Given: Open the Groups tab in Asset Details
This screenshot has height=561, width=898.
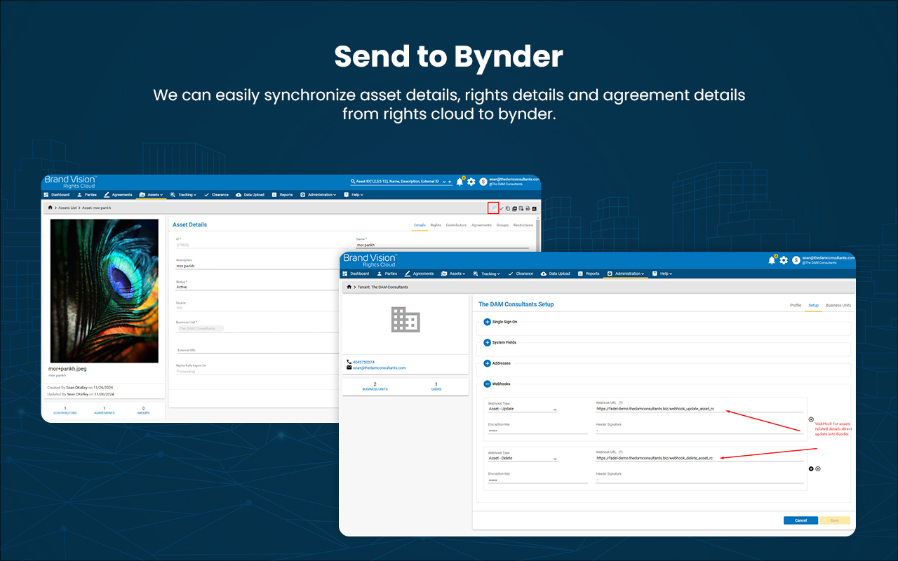Looking at the screenshot, I should coord(502,225).
